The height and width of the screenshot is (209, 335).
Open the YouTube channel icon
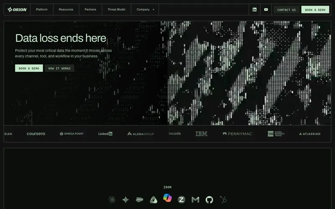coord(266,10)
